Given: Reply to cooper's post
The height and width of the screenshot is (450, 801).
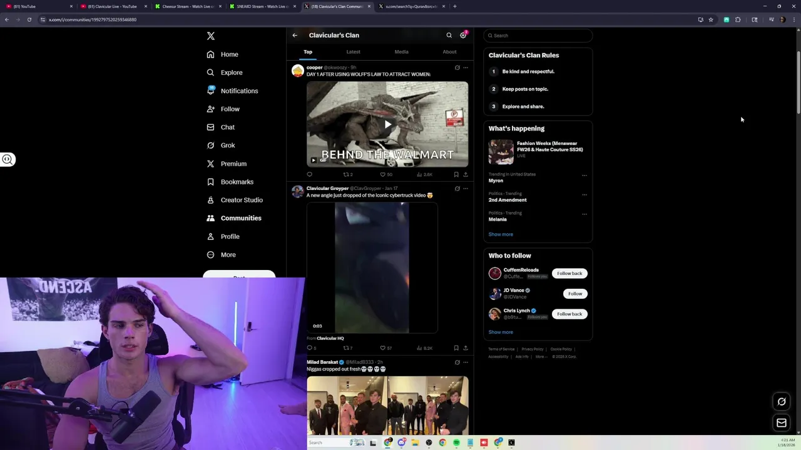Looking at the screenshot, I should [x=309, y=175].
